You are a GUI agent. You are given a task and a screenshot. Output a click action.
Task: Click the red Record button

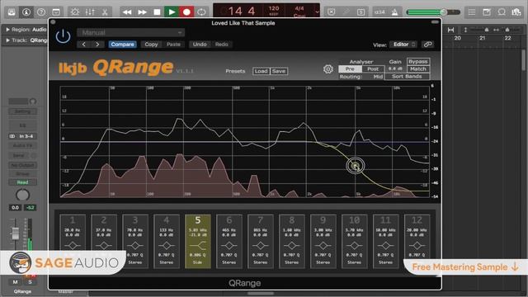[x=186, y=12]
